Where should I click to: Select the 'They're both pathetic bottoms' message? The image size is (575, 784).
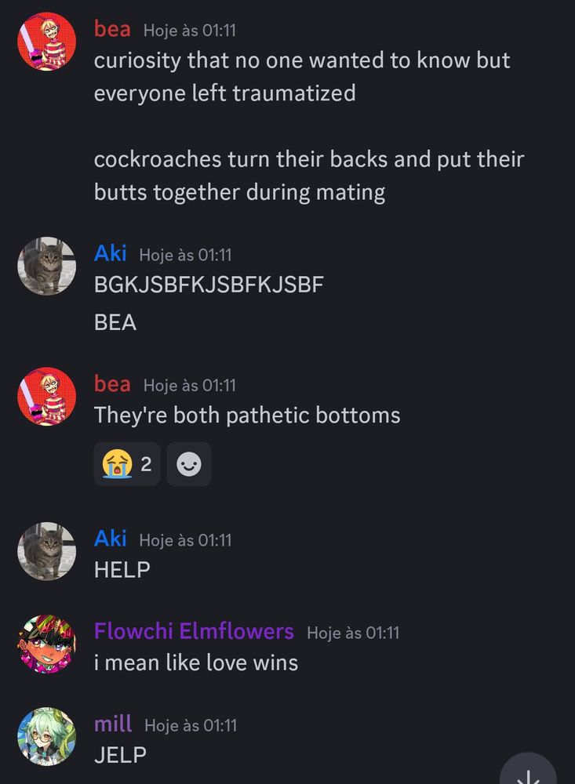pyautogui.click(x=247, y=415)
